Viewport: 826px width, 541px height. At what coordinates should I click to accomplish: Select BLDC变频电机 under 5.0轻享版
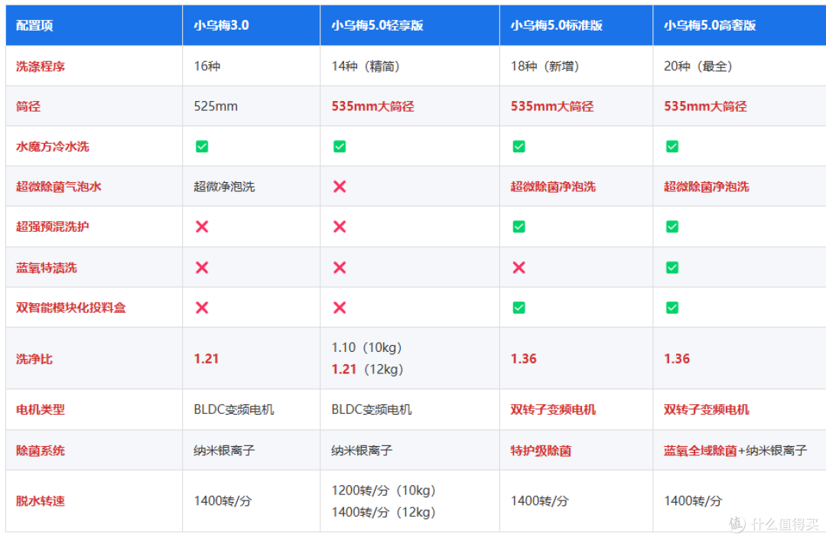[372, 409]
